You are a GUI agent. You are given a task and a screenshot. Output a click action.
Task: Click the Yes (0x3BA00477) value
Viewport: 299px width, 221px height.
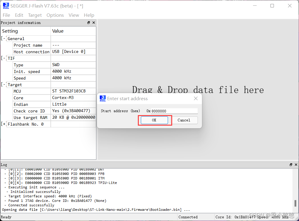71,111
